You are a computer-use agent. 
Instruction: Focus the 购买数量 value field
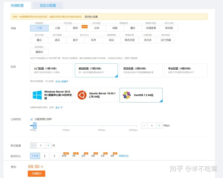point(41,145)
